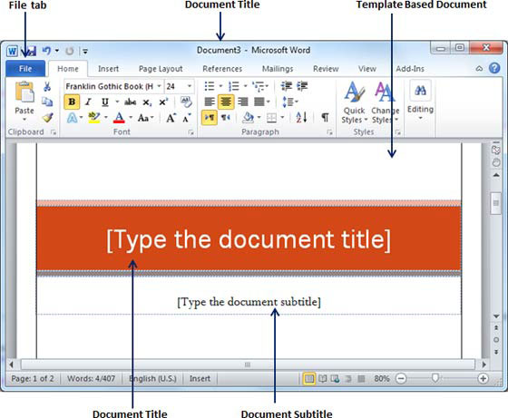Open Word Help question mark

click(494, 68)
